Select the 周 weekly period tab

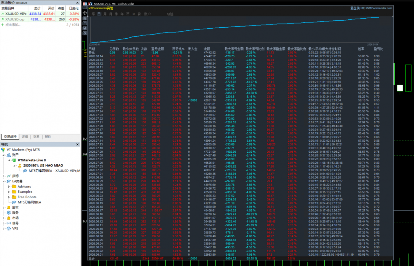[x=105, y=14]
